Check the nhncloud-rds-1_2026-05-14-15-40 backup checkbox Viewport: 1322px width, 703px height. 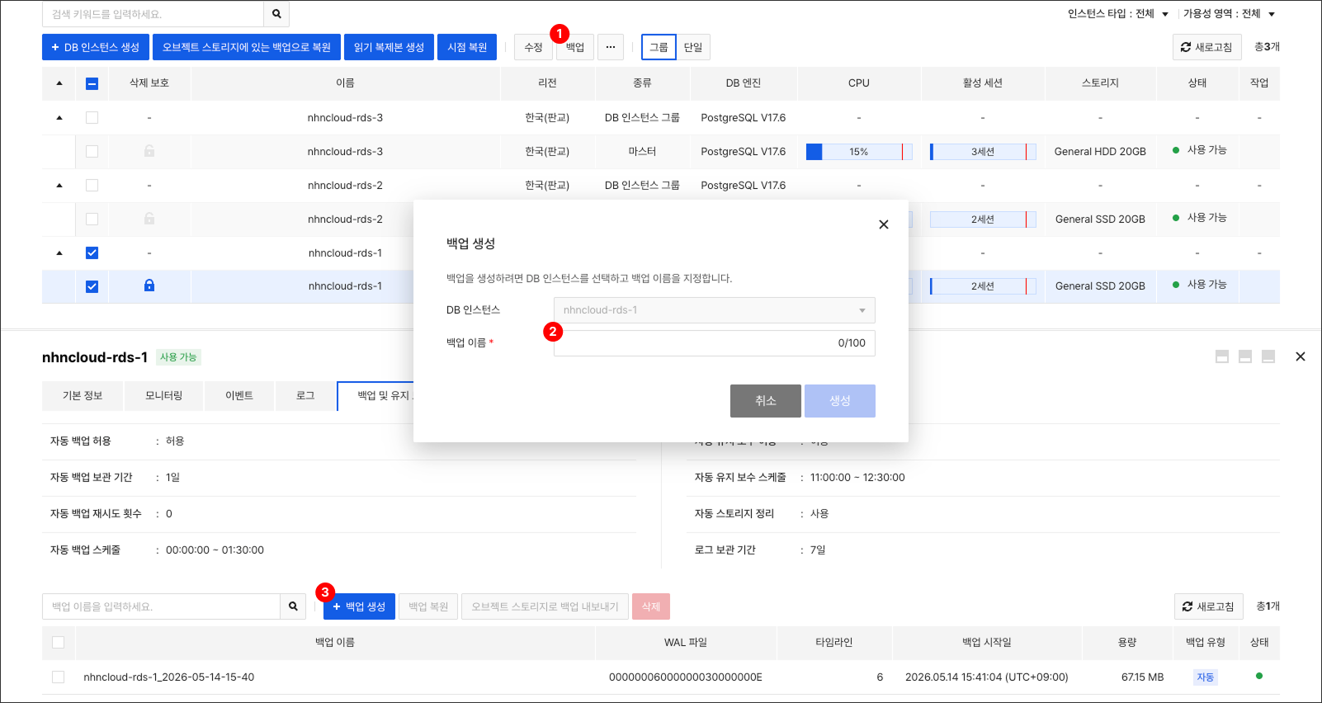(58, 677)
